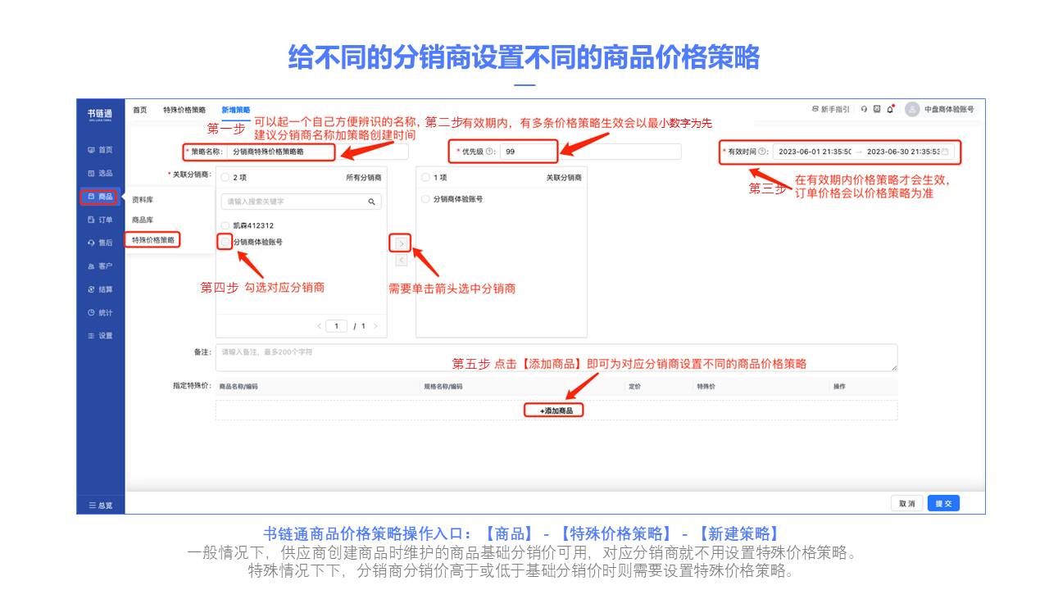Open the calendar icon in the date range
Screen dimensions: 1049x590
coord(945,152)
